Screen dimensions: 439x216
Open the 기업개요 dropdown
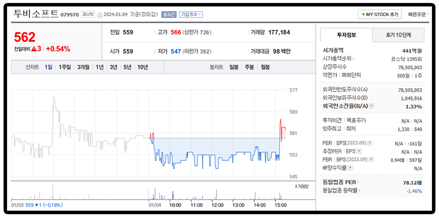[191, 15]
